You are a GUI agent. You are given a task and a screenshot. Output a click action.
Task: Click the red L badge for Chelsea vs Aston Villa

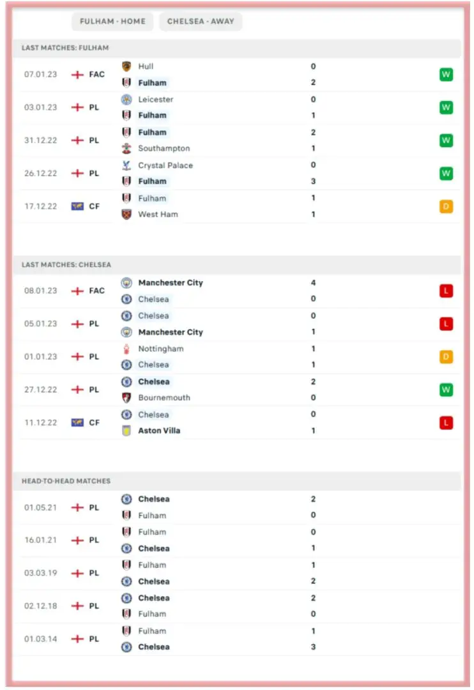point(446,423)
